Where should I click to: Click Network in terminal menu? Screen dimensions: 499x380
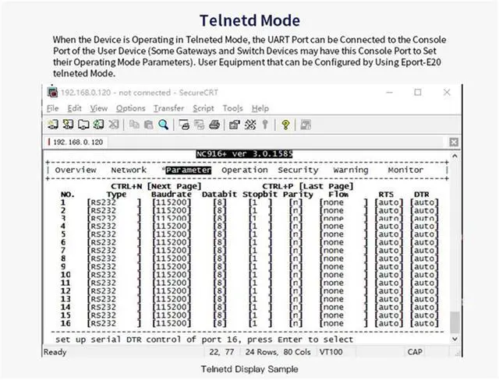[129, 170]
